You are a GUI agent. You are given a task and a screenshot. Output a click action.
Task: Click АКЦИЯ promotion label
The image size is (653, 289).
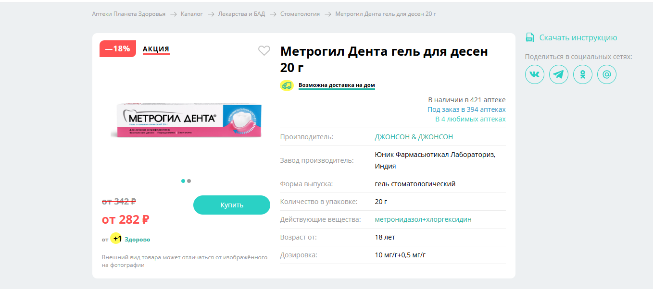156,49
